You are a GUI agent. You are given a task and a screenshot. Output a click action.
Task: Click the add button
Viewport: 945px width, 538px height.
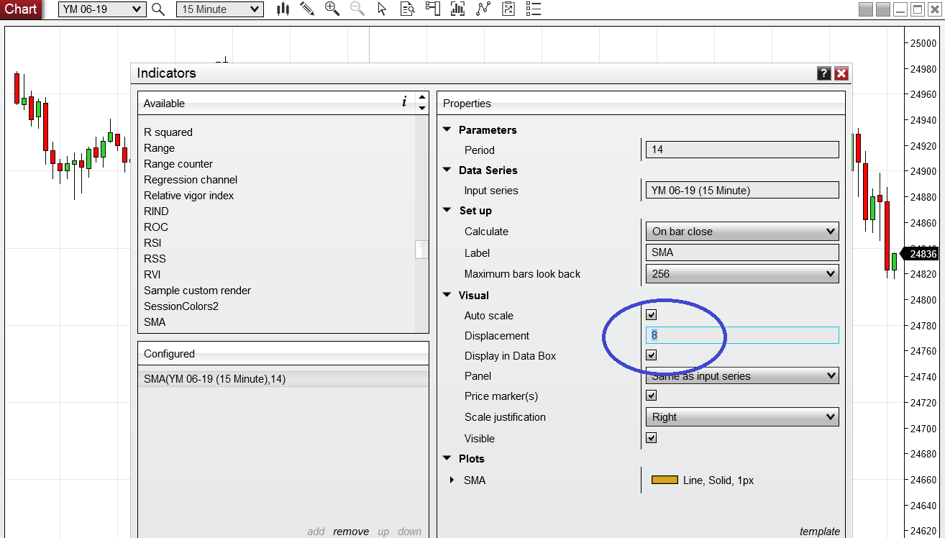[x=316, y=532]
